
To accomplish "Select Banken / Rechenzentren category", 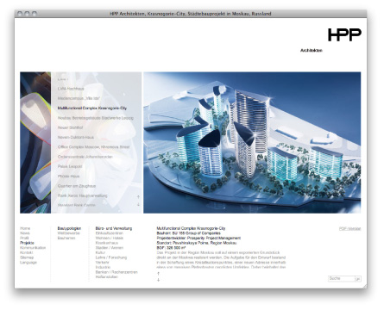I will pos(116,272).
